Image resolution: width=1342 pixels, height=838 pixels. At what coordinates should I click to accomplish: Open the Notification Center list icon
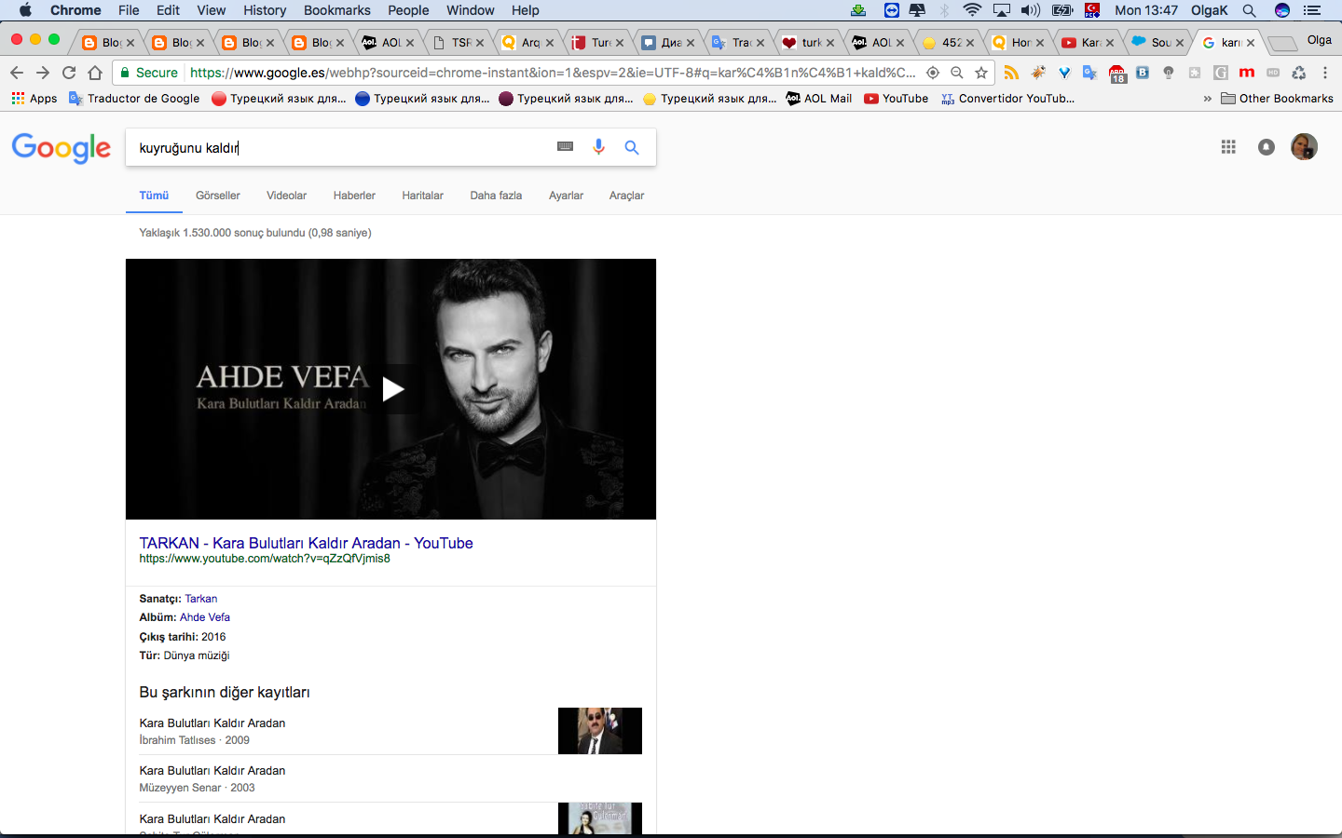1312,10
